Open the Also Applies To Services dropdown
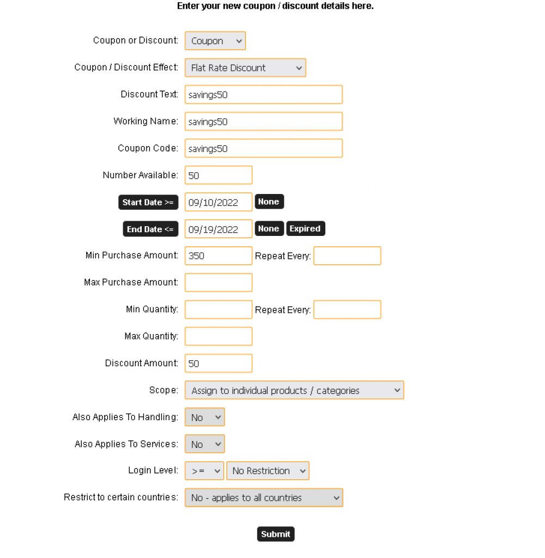 tap(205, 444)
